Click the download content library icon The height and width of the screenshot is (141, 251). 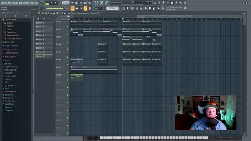pyautogui.click(x=185, y=3)
